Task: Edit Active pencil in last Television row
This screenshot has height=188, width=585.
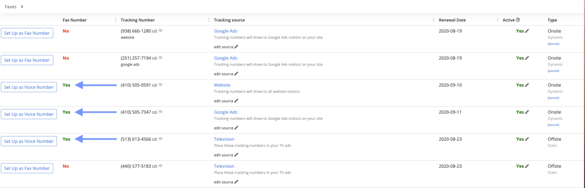Action: [527, 166]
